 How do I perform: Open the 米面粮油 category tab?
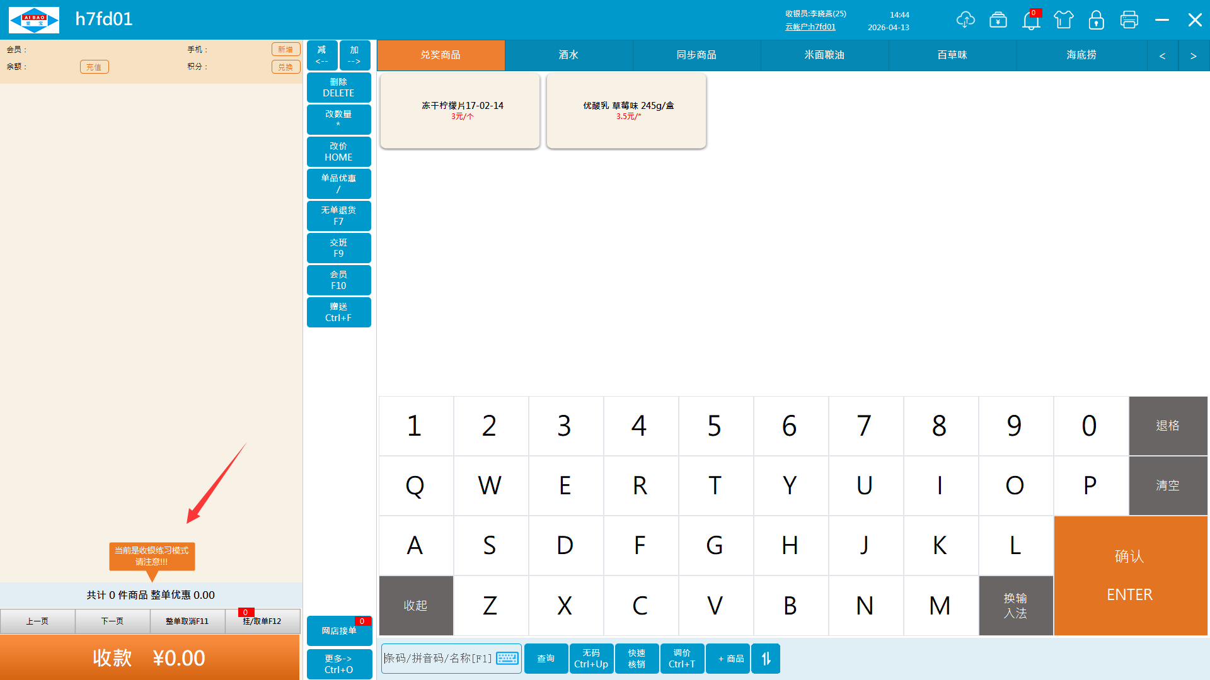point(824,55)
